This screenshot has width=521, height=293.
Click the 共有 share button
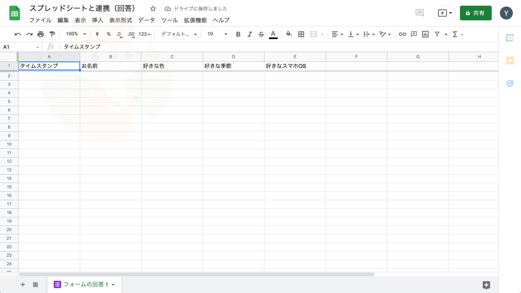point(476,13)
